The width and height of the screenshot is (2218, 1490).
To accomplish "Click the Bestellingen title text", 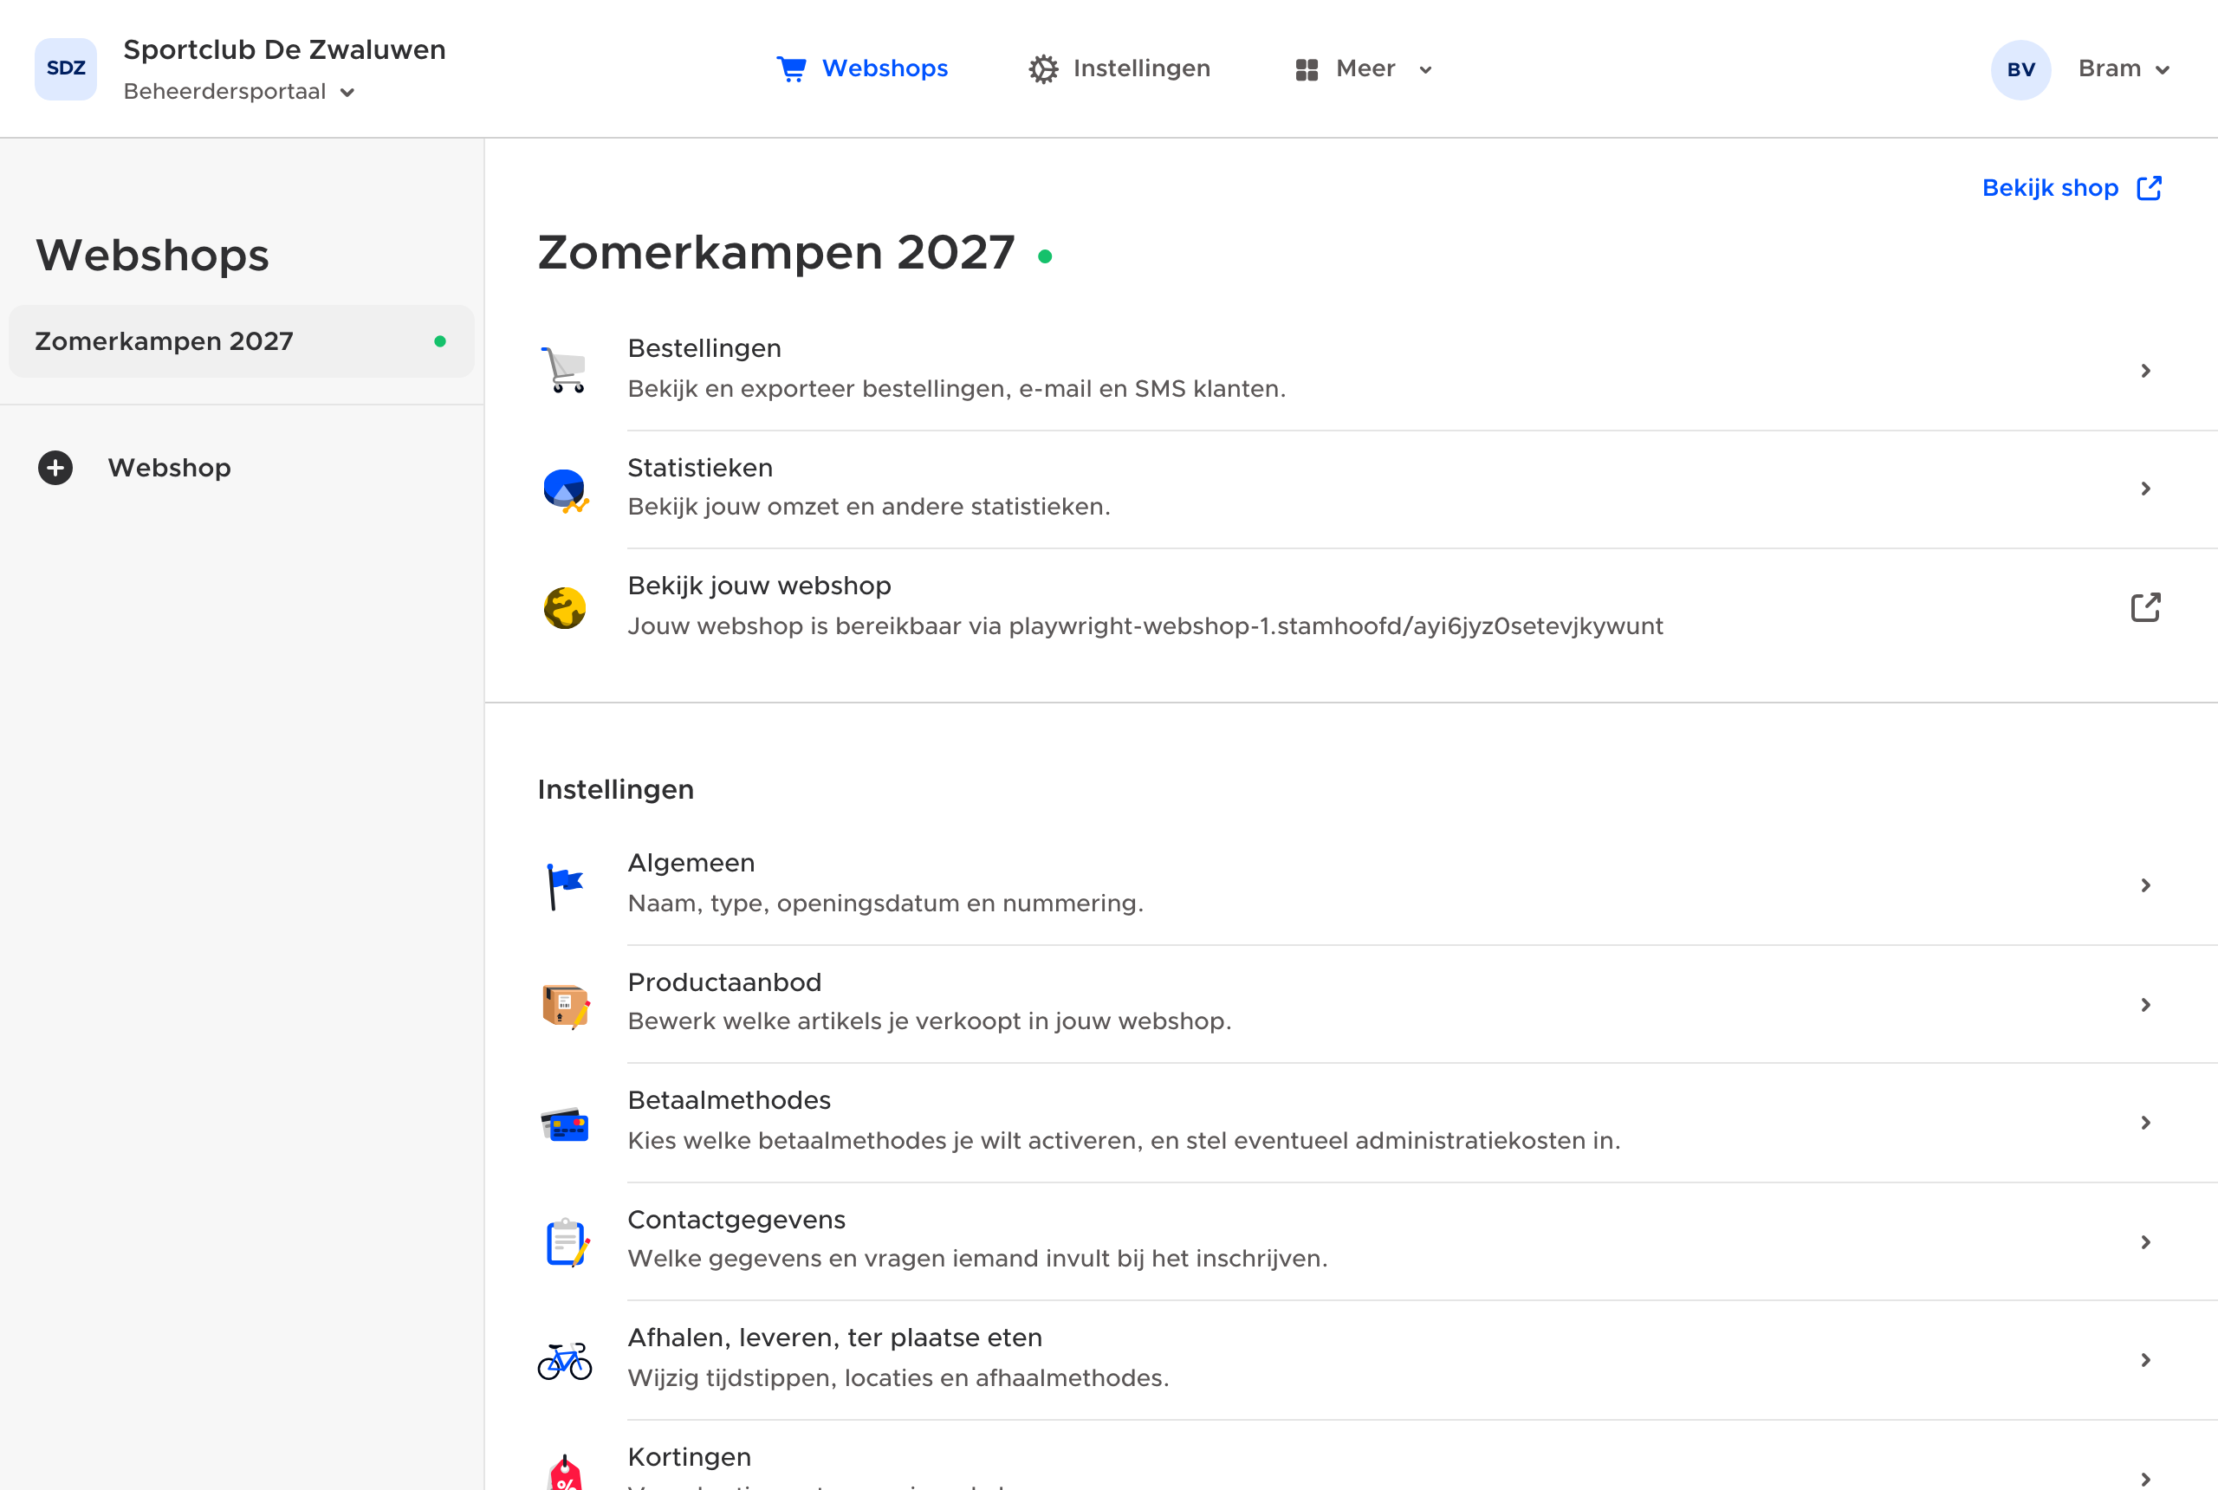I will pos(704,349).
